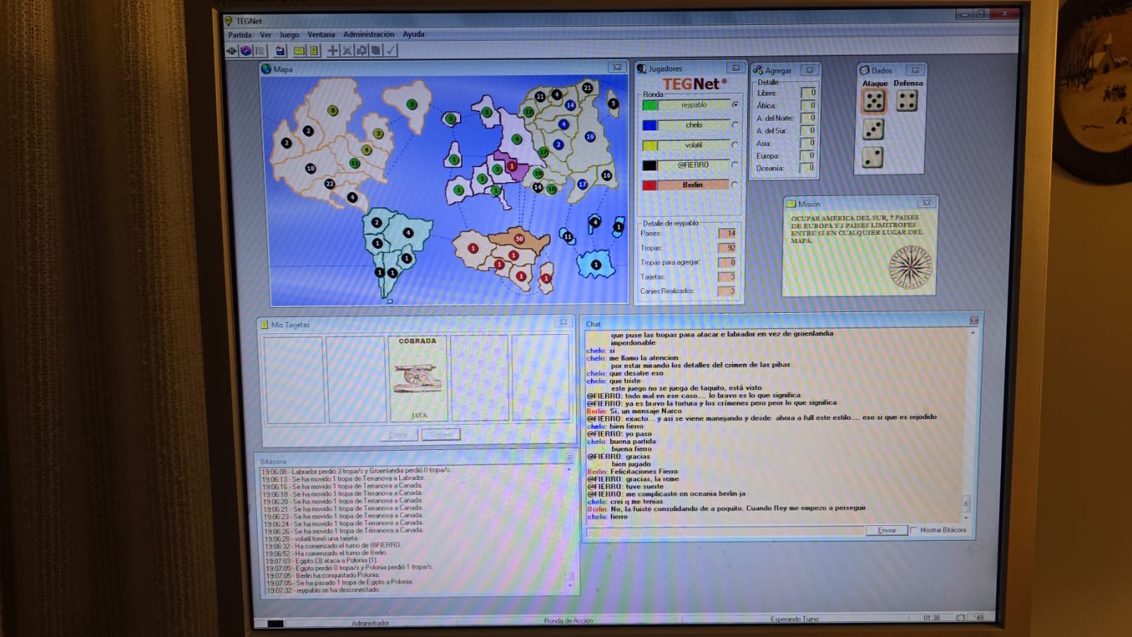1132x637 pixels.
Task: Open the Administración menu
Action: pos(369,35)
